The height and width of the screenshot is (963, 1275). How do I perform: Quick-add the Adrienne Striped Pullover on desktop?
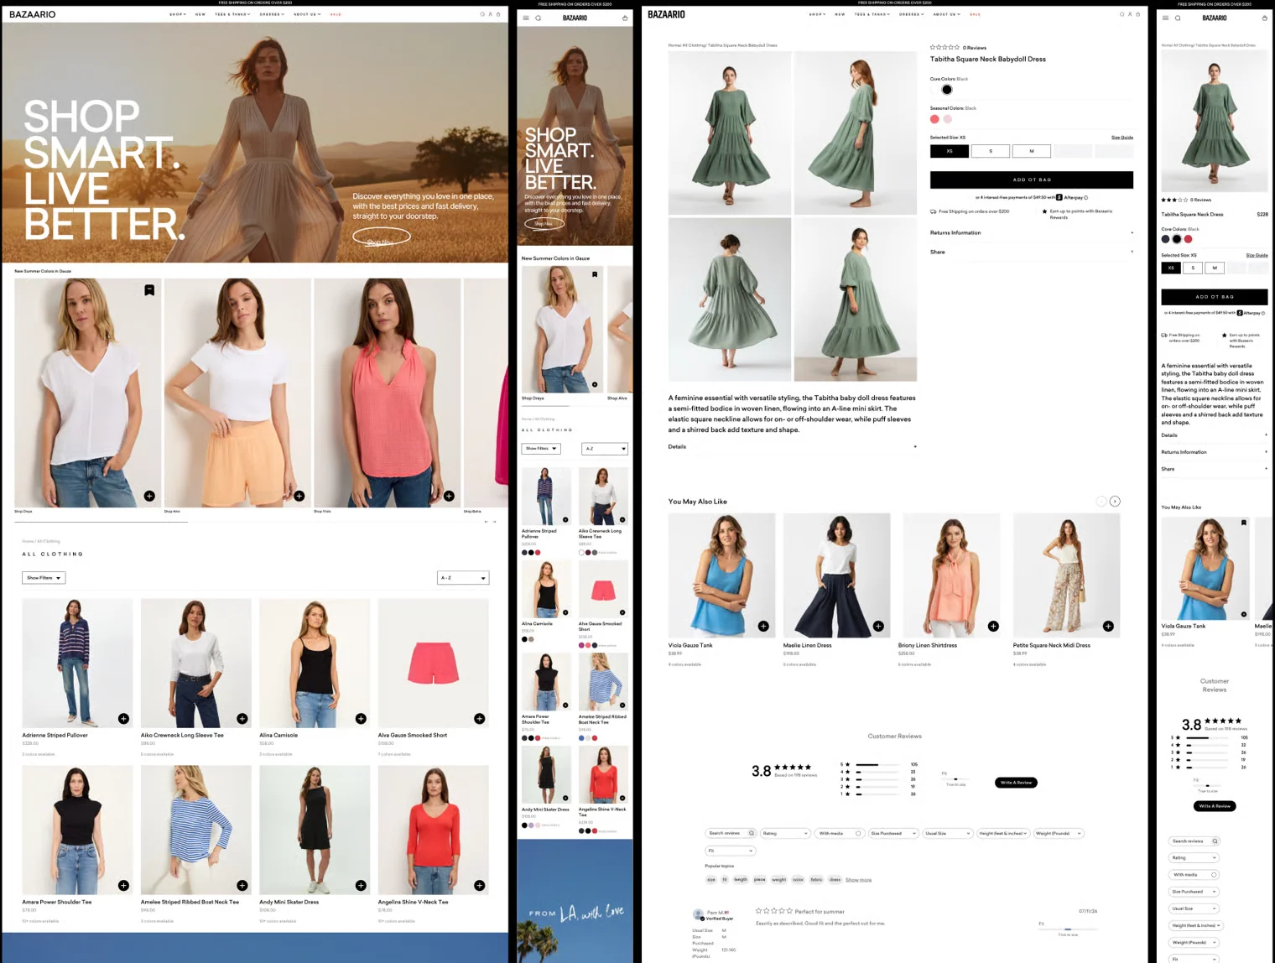[x=123, y=719]
